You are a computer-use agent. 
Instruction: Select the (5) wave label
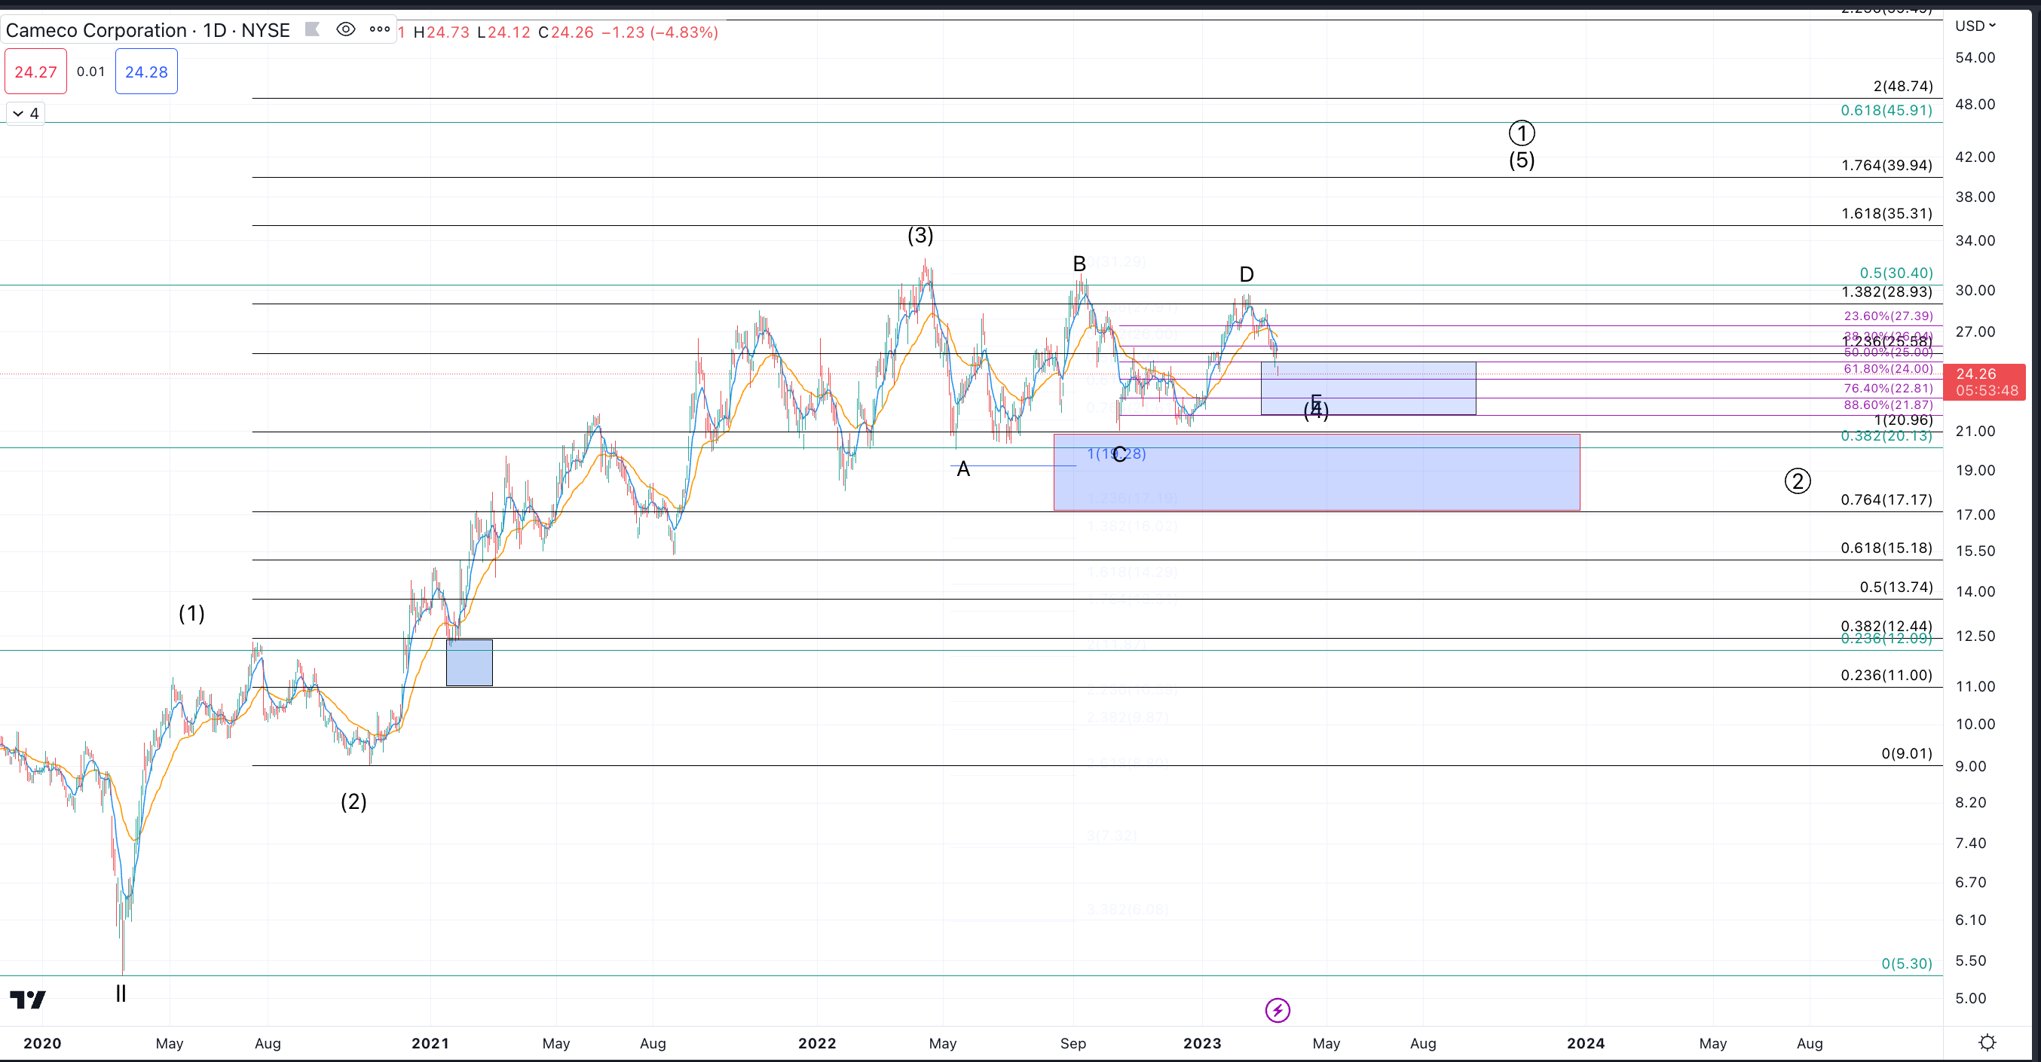pyautogui.click(x=1521, y=160)
